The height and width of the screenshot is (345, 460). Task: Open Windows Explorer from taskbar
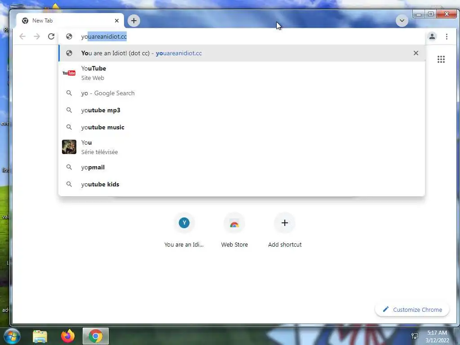coord(40,336)
